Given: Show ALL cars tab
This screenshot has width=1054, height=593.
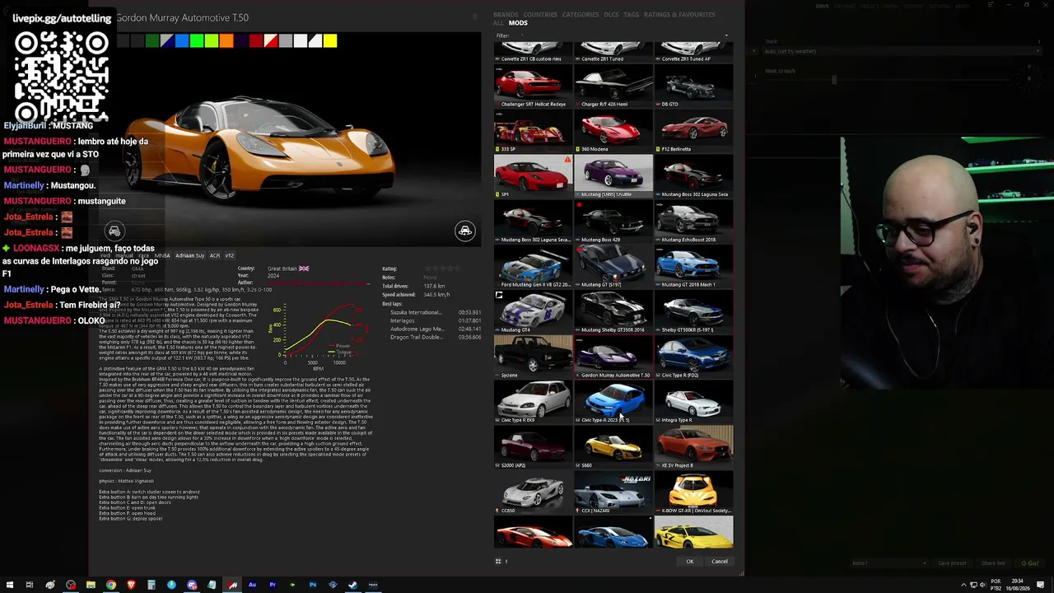Looking at the screenshot, I should [498, 23].
